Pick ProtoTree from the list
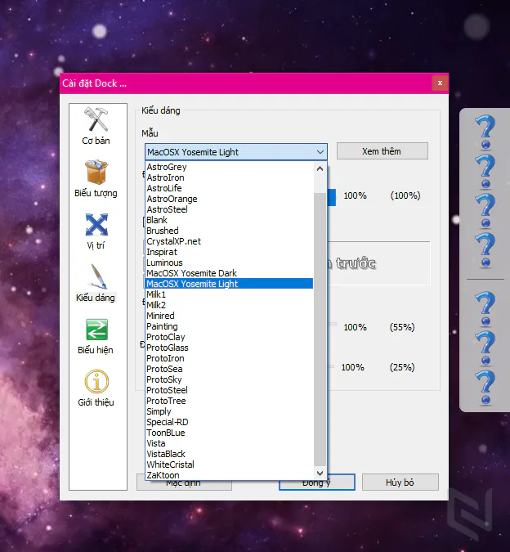This screenshot has width=510, height=552. click(229, 401)
